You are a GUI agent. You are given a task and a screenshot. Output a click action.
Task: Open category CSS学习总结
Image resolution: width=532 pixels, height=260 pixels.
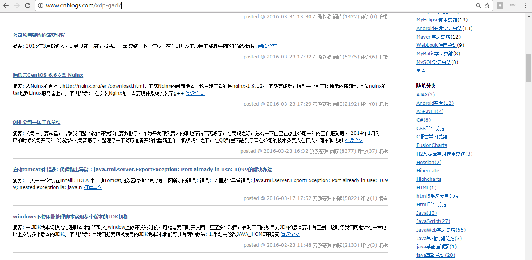[430, 129]
